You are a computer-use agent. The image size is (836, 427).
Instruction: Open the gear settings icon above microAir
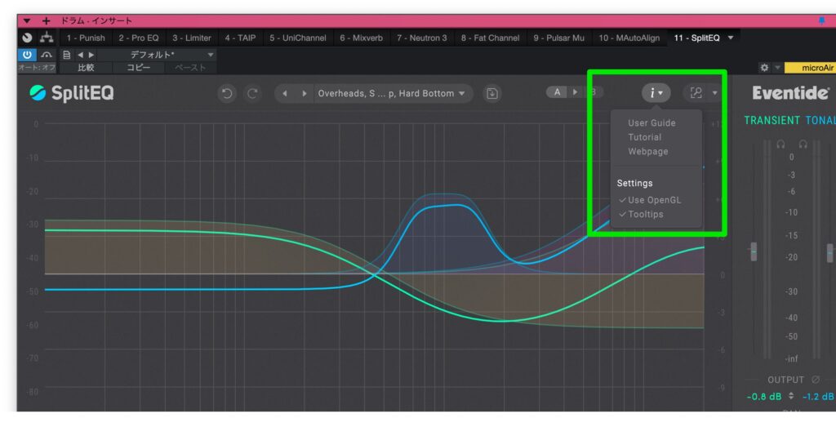tap(764, 68)
